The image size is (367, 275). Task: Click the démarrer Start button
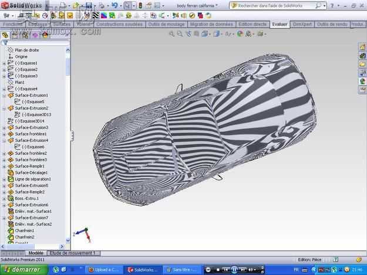(23, 270)
